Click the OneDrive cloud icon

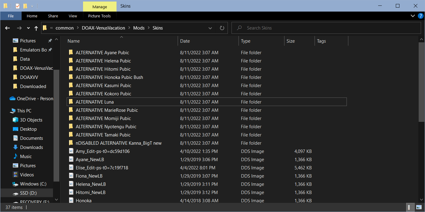pyautogui.click(x=12, y=98)
